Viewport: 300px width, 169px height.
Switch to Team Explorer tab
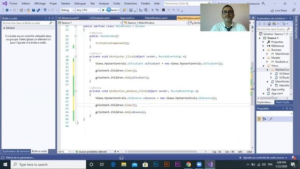coord(283,102)
